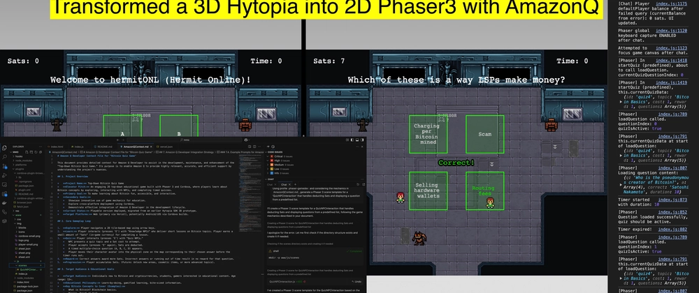The height and width of the screenshot is (293, 699).
Task: Click the 'Charging per Bitcoin mined' answer zone
Action: 428,134
